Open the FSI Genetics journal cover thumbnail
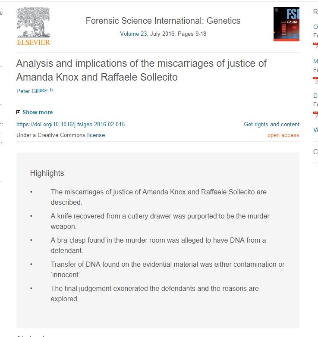This screenshot has width=318, height=337. pos(287,24)
